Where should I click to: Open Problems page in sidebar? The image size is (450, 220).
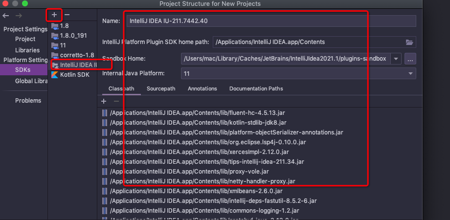pos(28,101)
